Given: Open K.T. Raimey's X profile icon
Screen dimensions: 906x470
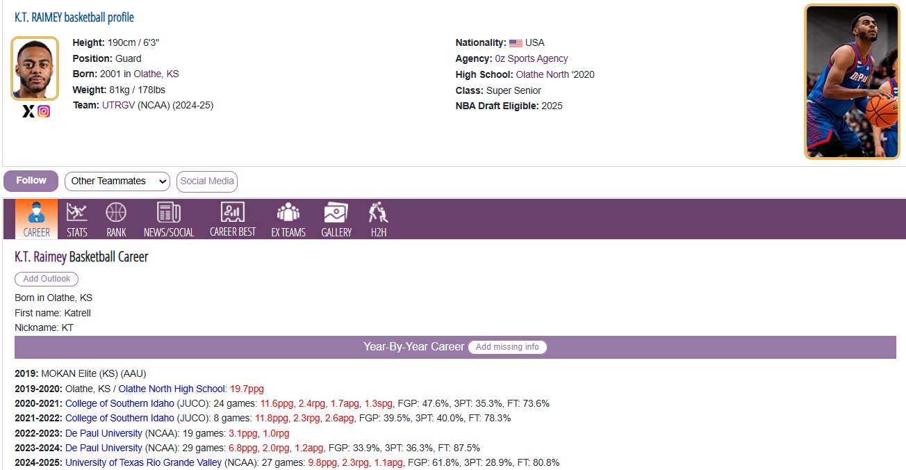Looking at the screenshot, I should (x=28, y=111).
